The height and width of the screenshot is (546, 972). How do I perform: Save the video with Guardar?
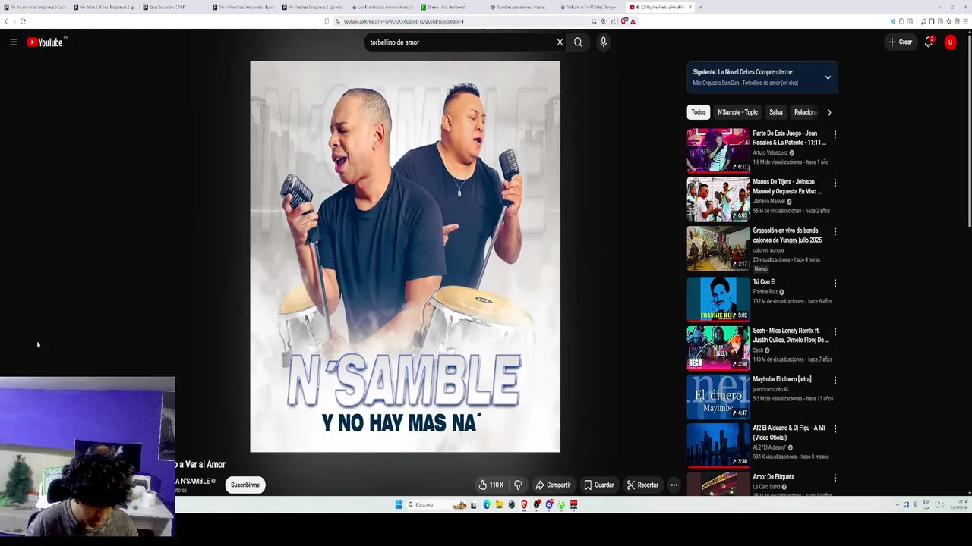599,485
